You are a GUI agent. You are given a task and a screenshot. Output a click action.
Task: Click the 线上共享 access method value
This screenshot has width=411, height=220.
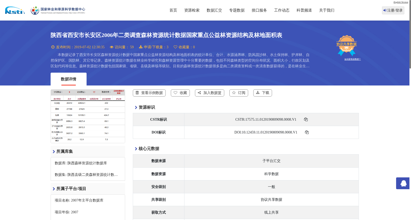point(271,213)
